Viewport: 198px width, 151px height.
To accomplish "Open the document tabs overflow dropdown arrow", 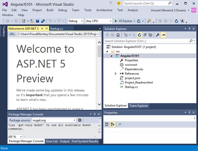I will (100, 29).
